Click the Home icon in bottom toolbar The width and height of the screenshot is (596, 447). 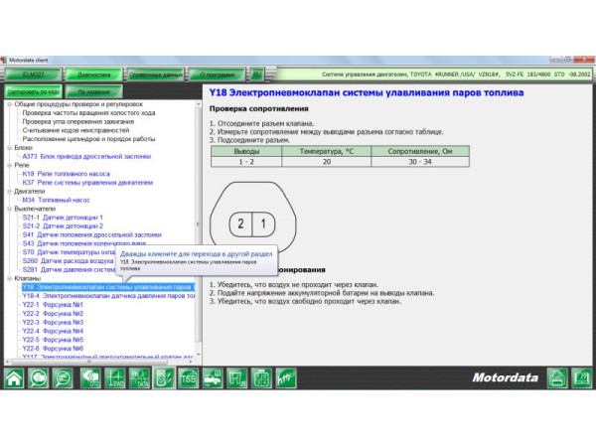pyautogui.click(x=14, y=378)
